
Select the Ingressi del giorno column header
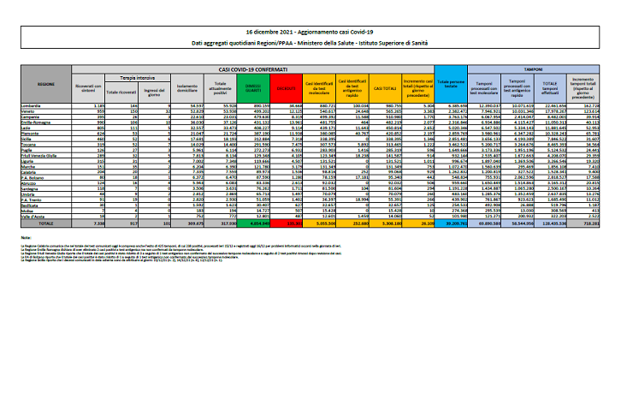coord(157,91)
